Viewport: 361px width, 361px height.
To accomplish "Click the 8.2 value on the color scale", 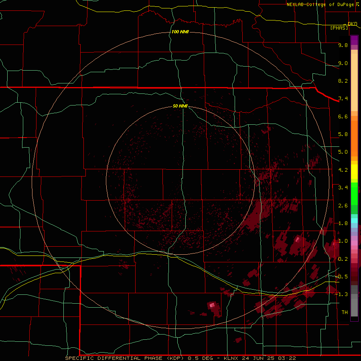I will (x=343, y=81).
